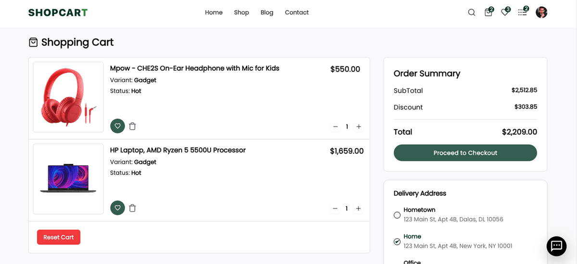This screenshot has height=264, width=577.
Task: Open the cart bag icon in header
Action: (x=488, y=12)
